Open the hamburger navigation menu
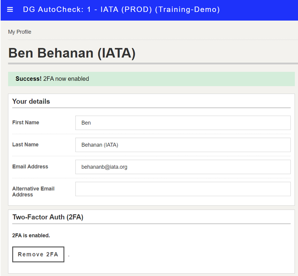Image resolution: width=298 pixels, height=276 pixels. (x=10, y=10)
